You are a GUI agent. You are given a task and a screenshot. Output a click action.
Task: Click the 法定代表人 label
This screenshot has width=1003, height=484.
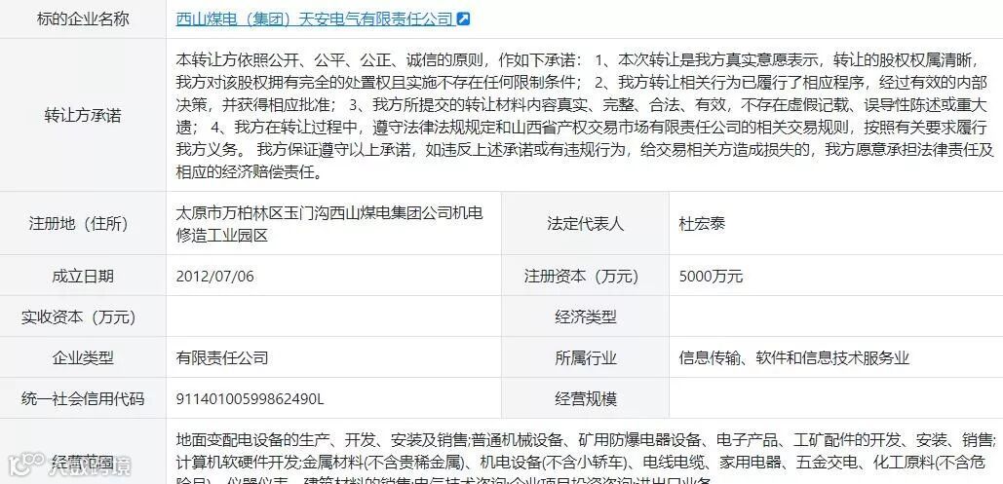pos(585,224)
